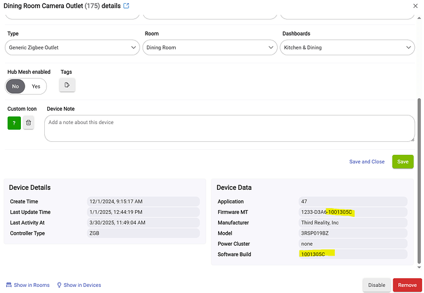Image resolution: width=424 pixels, height=293 pixels.
Task: Open the Room dropdown Dining Room
Action: click(x=210, y=47)
